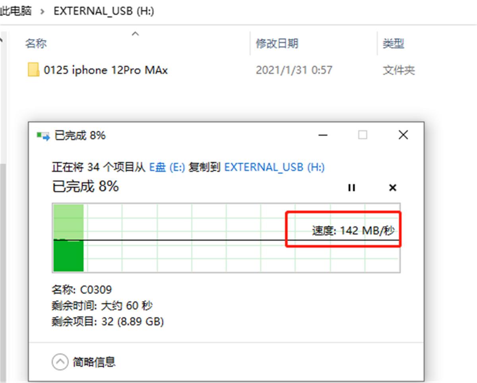The width and height of the screenshot is (477, 383).
Task: Pause the file copy operation
Action: [x=351, y=188]
